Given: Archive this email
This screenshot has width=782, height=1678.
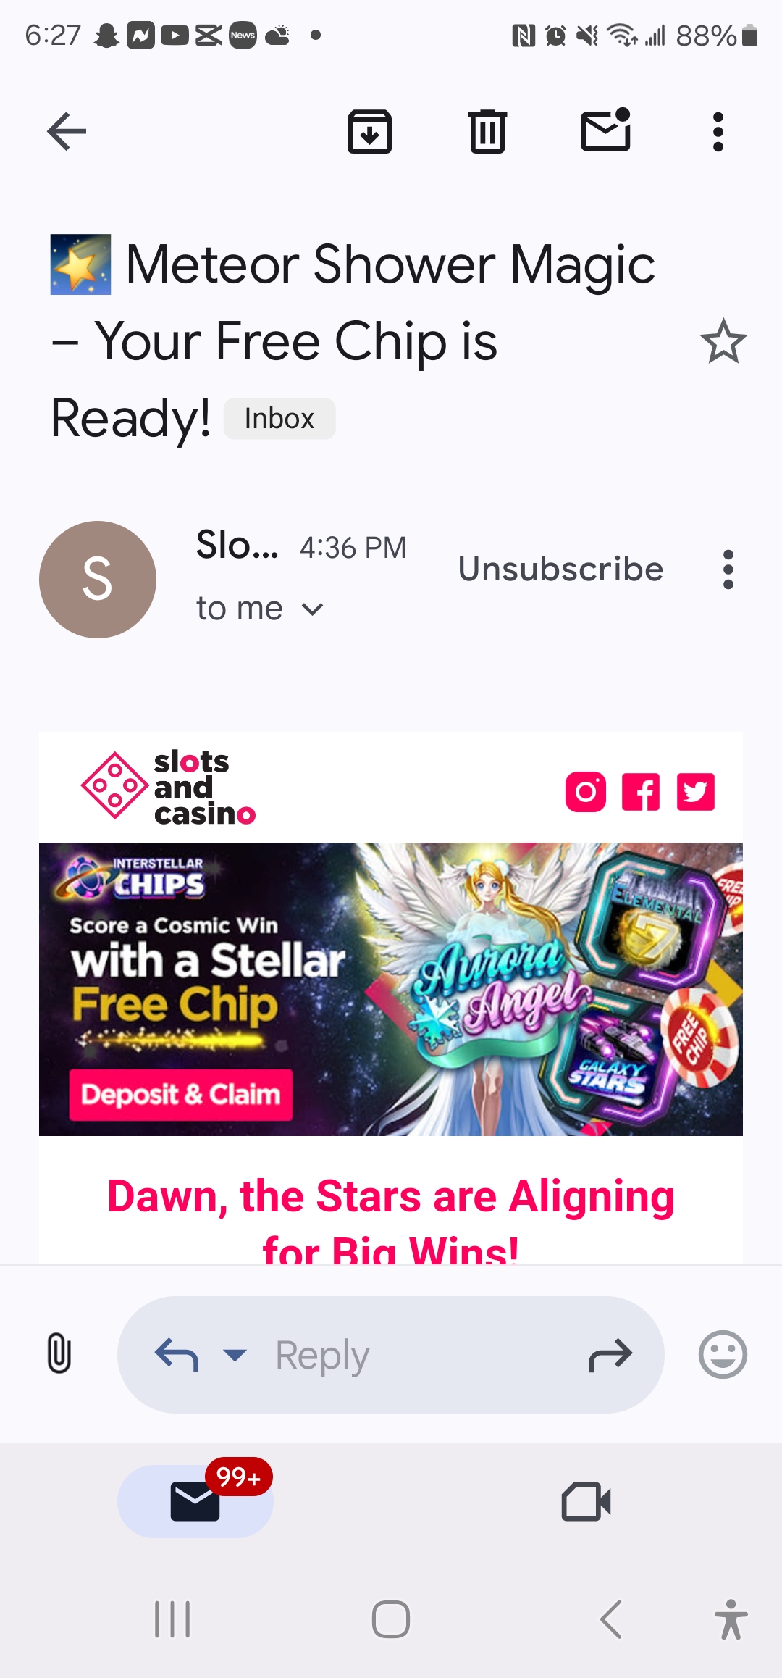Looking at the screenshot, I should pyautogui.click(x=370, y=132).
